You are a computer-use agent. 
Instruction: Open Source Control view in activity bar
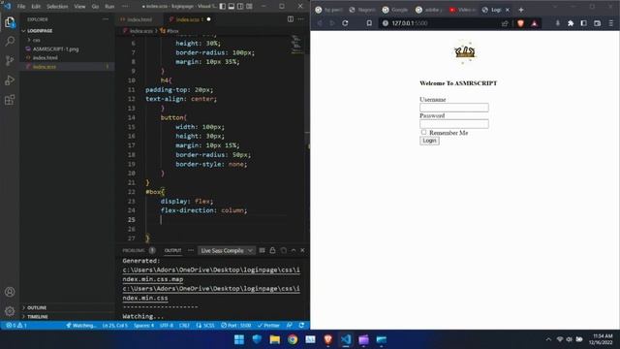[10, 60]
